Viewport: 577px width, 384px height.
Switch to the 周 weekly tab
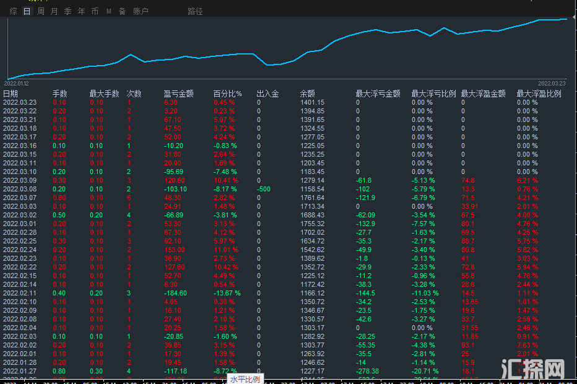click(41, 11)
